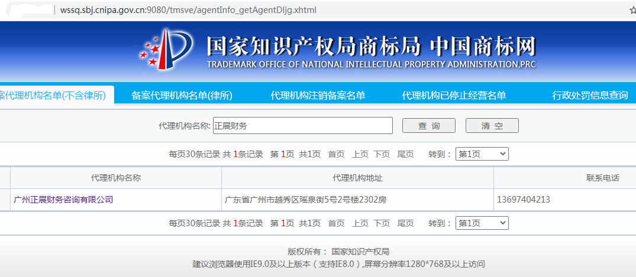Click the 清空 clear button
This screenshot has width=636, height=277.
pos(492,126)
